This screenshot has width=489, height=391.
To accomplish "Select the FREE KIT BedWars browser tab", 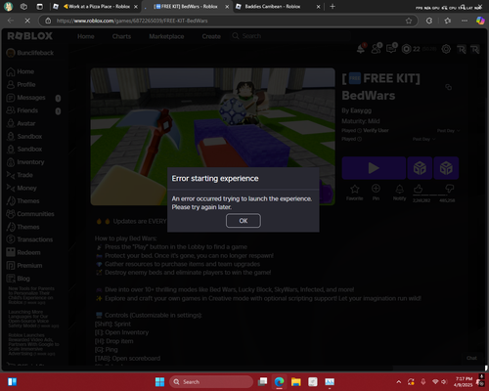I will pyautogui.click(x=186, y=7).
